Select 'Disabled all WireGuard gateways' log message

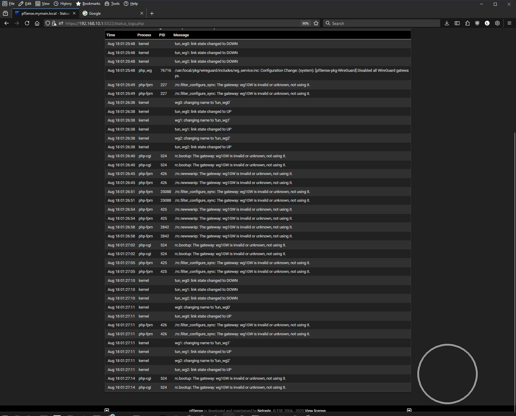(x=291, y=73)
